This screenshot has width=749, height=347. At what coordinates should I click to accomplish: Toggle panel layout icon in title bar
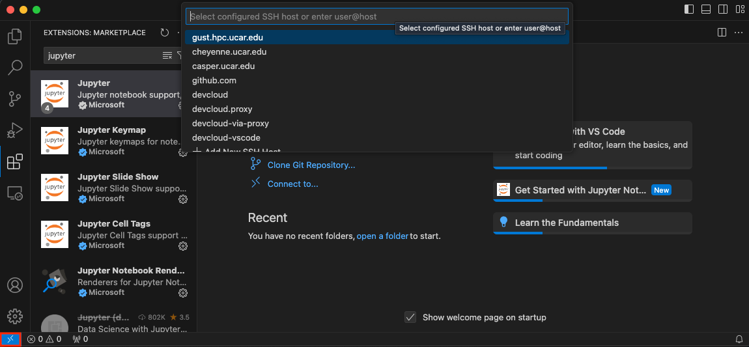click(x=706, y=9)
